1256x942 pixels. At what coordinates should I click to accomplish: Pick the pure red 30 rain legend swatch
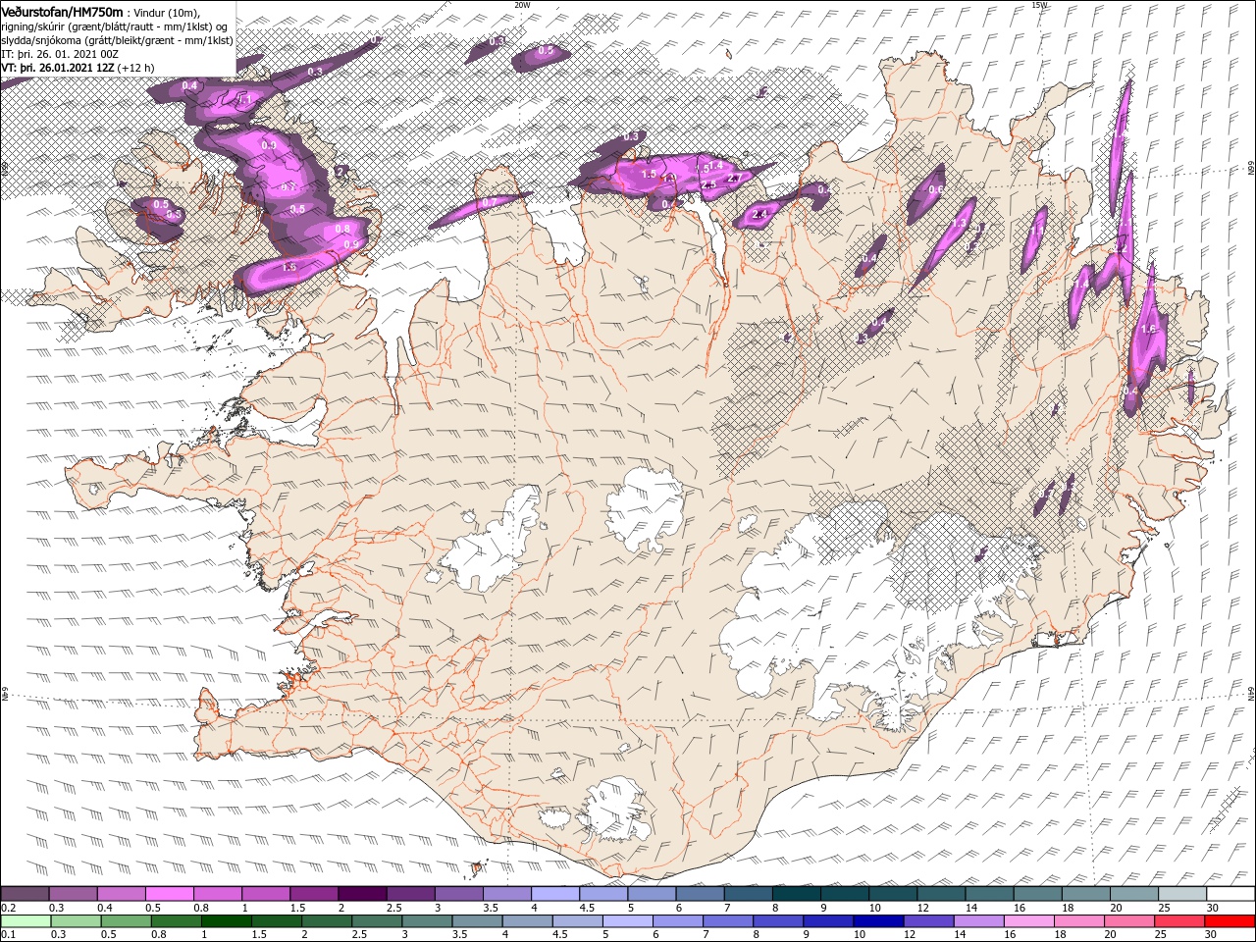coord(1230,921)
